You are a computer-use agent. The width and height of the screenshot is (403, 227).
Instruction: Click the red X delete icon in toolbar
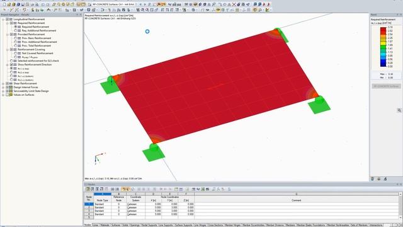pyautogui.click(x=234, y=4)
